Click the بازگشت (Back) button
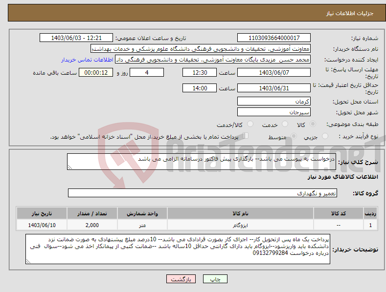The width and height of the screenshot is (386, 292). [x=181, y=279]
